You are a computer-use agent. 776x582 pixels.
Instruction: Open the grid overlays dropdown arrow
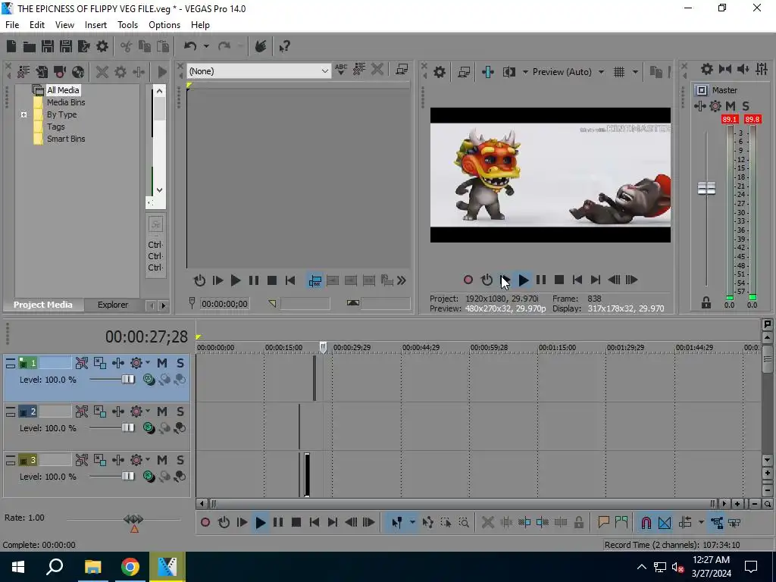coord(635,72)
